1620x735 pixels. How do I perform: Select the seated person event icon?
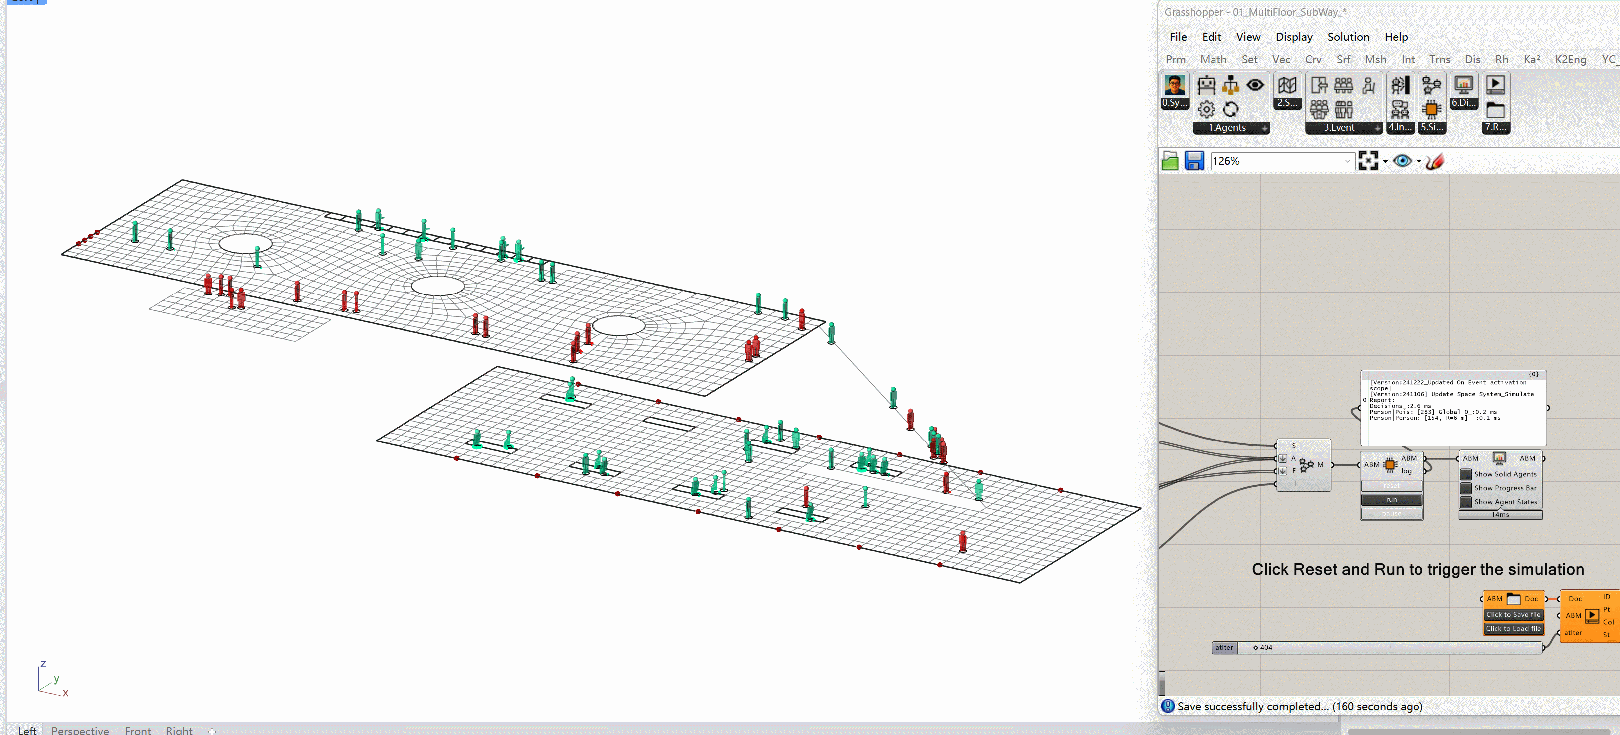tap(1369, 85)
